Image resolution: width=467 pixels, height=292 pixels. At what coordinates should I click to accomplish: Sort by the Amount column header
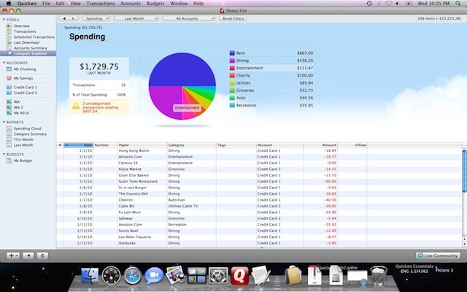pyautogui.click(x=320, y=145)
